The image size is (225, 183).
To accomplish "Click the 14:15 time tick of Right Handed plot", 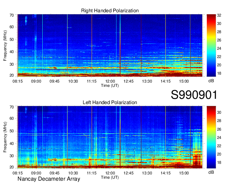I will click(x=165, y=81).
